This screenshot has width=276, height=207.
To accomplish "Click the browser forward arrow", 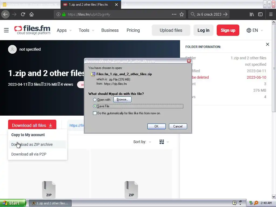I will point(14,15).
